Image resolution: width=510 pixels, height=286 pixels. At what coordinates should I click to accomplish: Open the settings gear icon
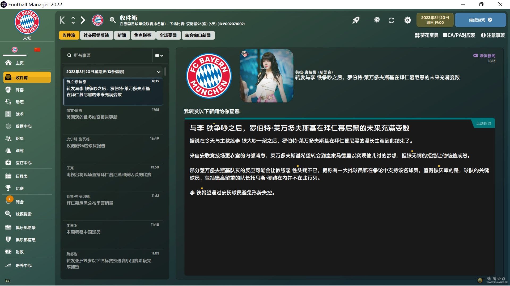coord(407,20)
